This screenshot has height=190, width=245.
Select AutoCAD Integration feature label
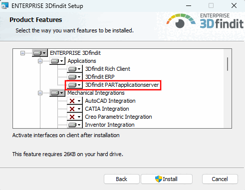(x=110, y=101)
